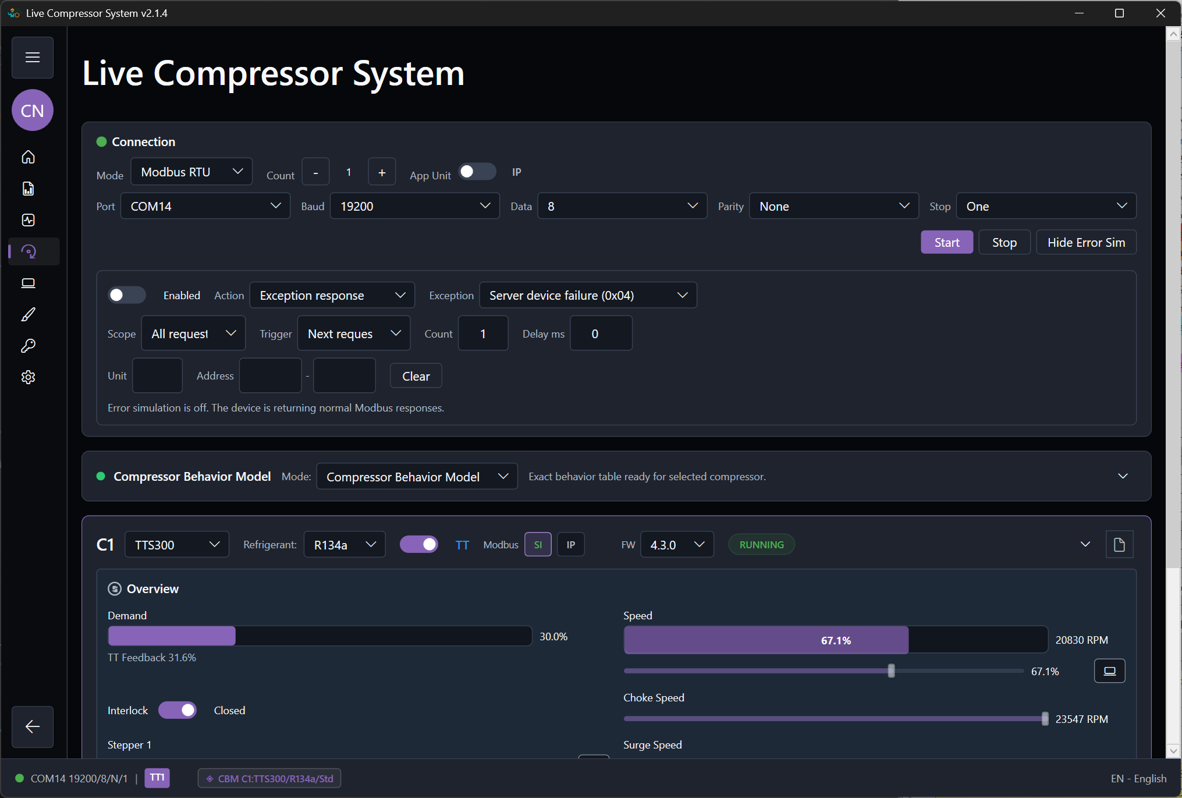Go to the Home page icon
The height and width of the screenshot is (798, 1182).
coord(28,157)
